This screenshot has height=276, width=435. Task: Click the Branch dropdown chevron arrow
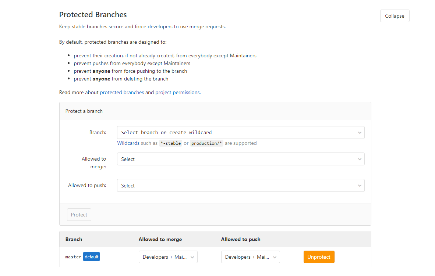click(360, 133)
